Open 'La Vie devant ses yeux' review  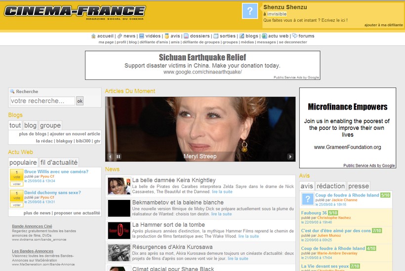(x=325, y=266)
